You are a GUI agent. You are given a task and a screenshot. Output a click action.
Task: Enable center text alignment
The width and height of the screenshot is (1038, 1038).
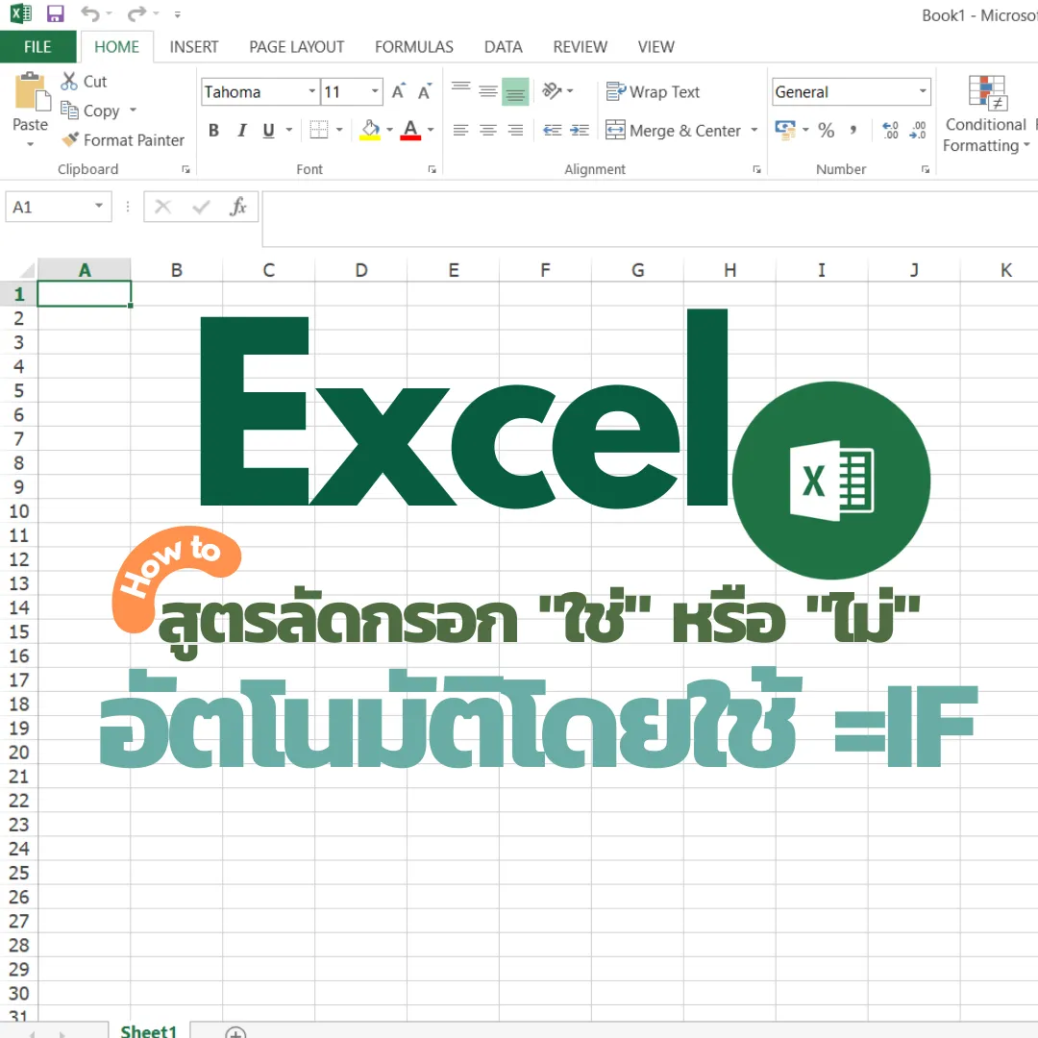click(488, 130)
